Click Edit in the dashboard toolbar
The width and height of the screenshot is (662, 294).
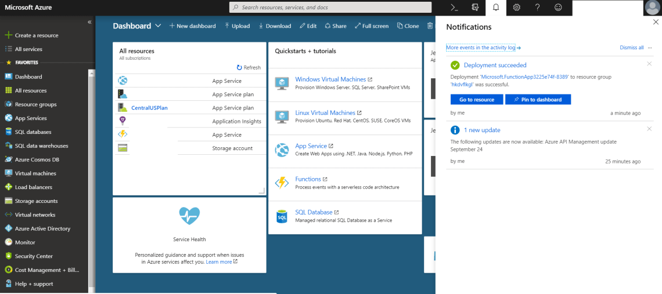[x=308, y=26]
